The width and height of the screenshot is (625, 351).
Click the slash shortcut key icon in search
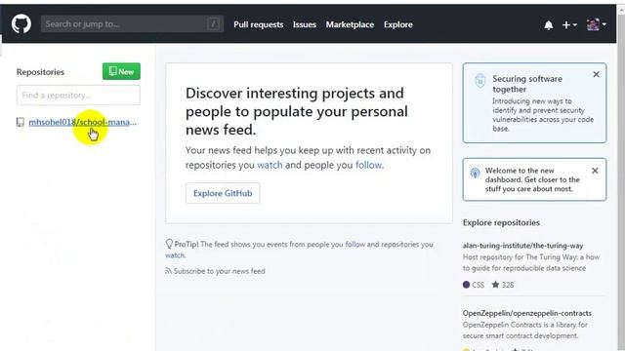click(x=213, y=23)
